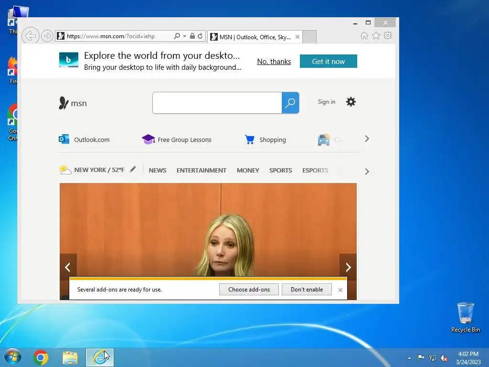The image size is (489, 367).
Task: Click the Get it now button
Action: [x=329, y=61]
